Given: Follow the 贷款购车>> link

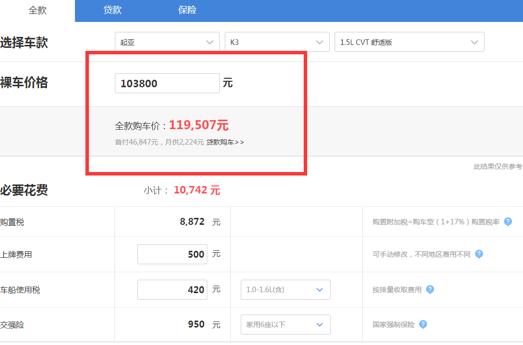Looking at the screenshot, I should (x=225, y=142).
